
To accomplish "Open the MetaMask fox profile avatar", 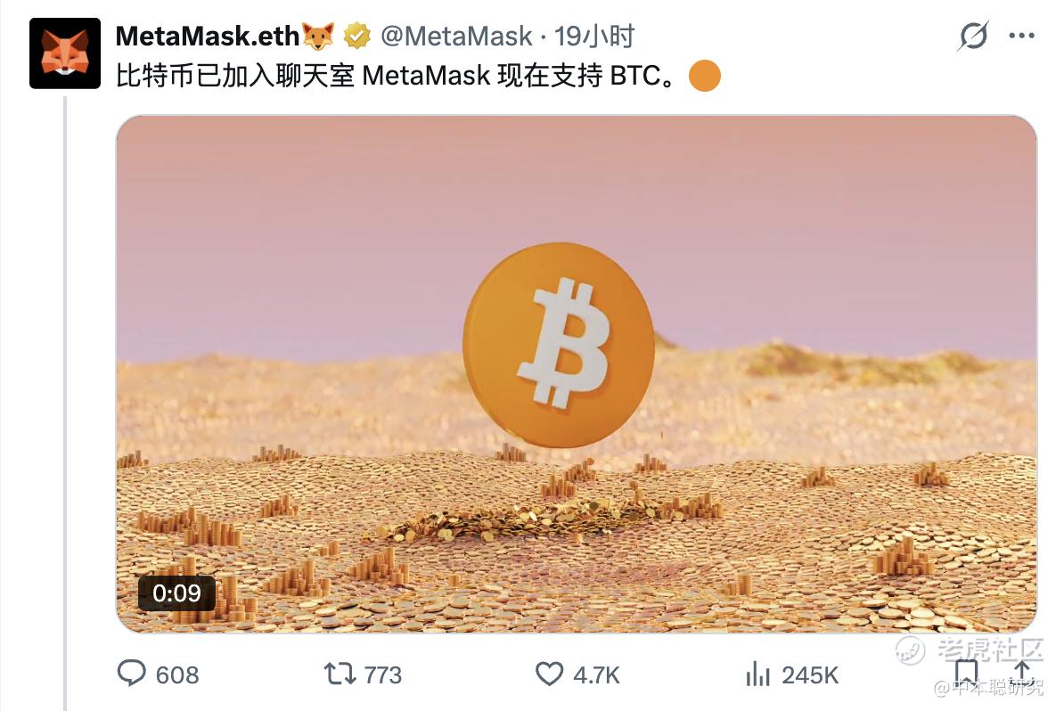I will click(65, 53).
